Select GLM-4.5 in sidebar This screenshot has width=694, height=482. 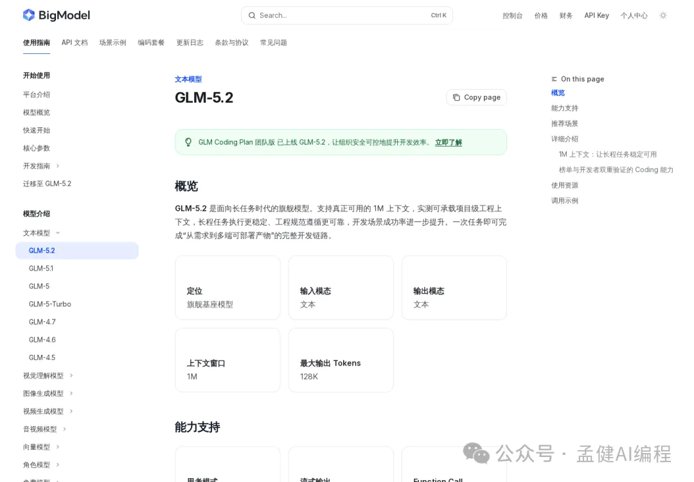[42, 357]
